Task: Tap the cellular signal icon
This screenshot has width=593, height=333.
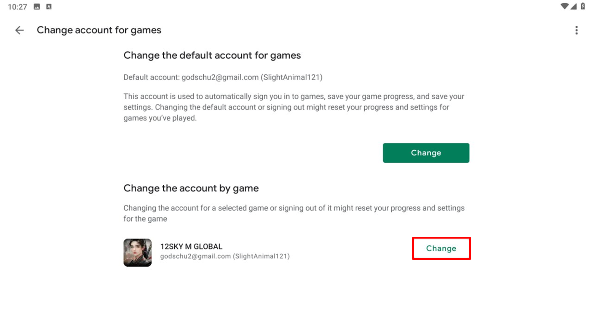Action: click(574, 6)
